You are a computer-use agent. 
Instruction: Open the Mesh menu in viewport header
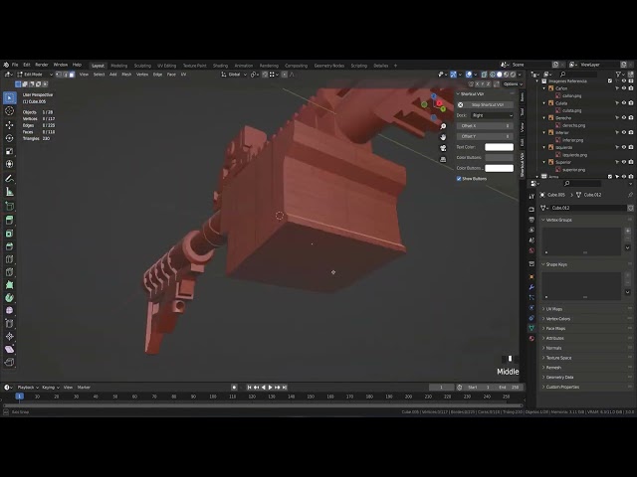[126, 75]
